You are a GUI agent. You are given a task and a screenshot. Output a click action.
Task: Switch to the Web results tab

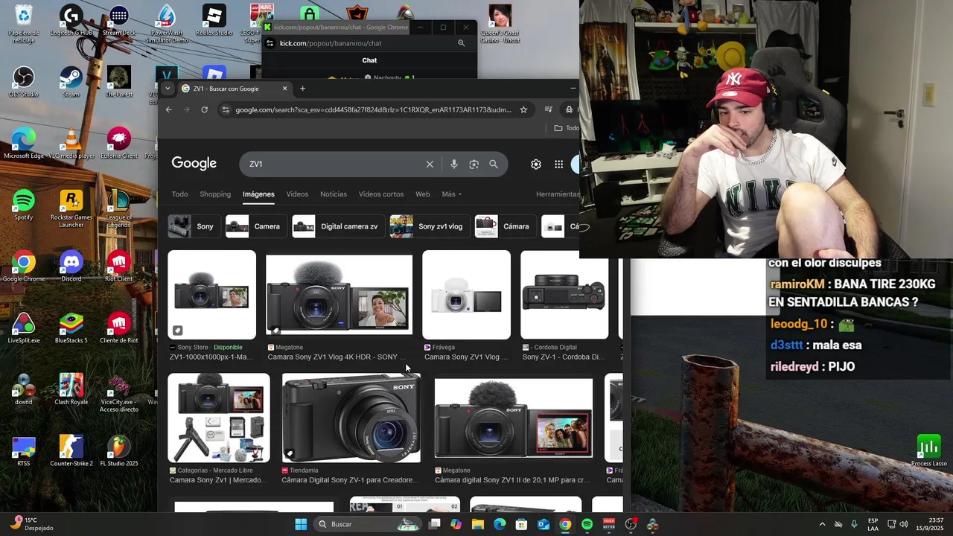tap(422, 194)
